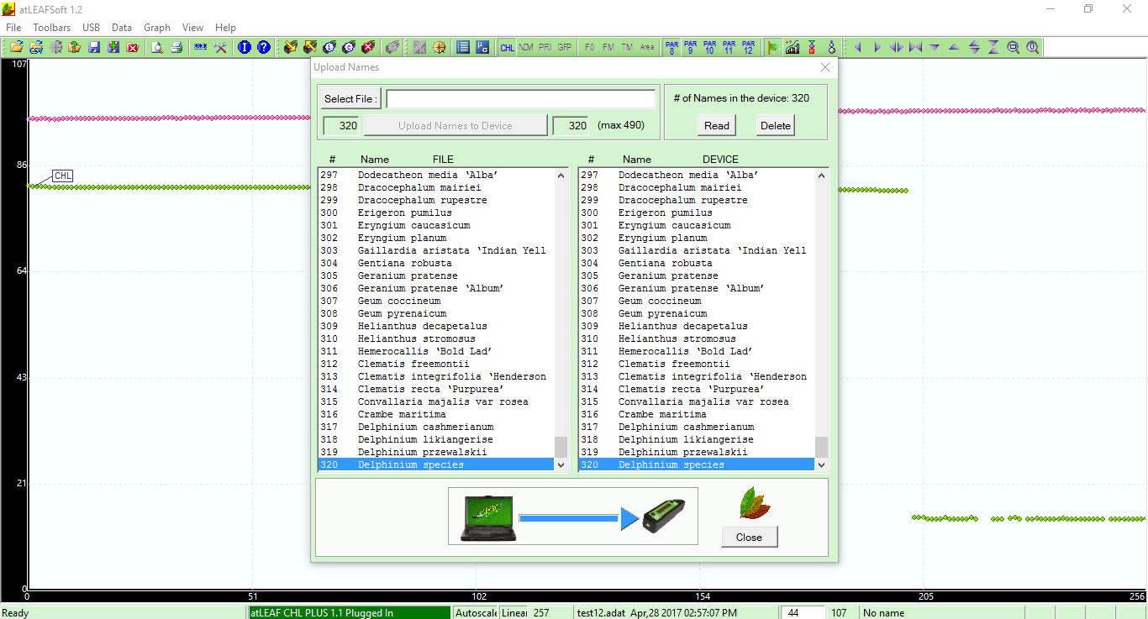Screen dimensions: 1148x619
Task: Click up arrow of FILE list scrollbar
Action: tap(561, 176)
